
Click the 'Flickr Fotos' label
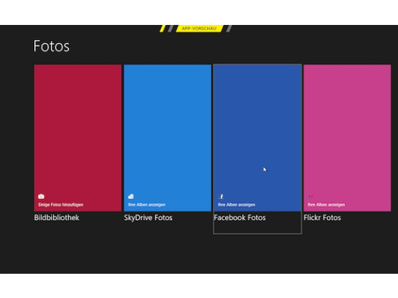(x=322, y=217)
